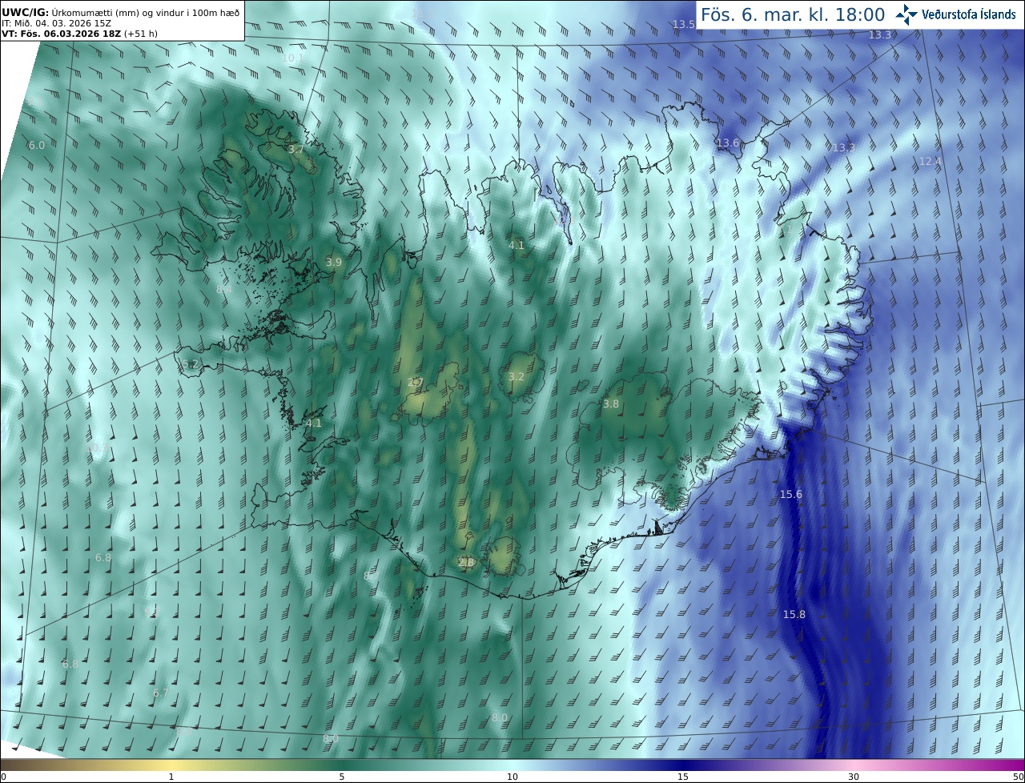
Task: Click the date header Fös. 6. mar. kl. 18:00
Action: (793, 14)
